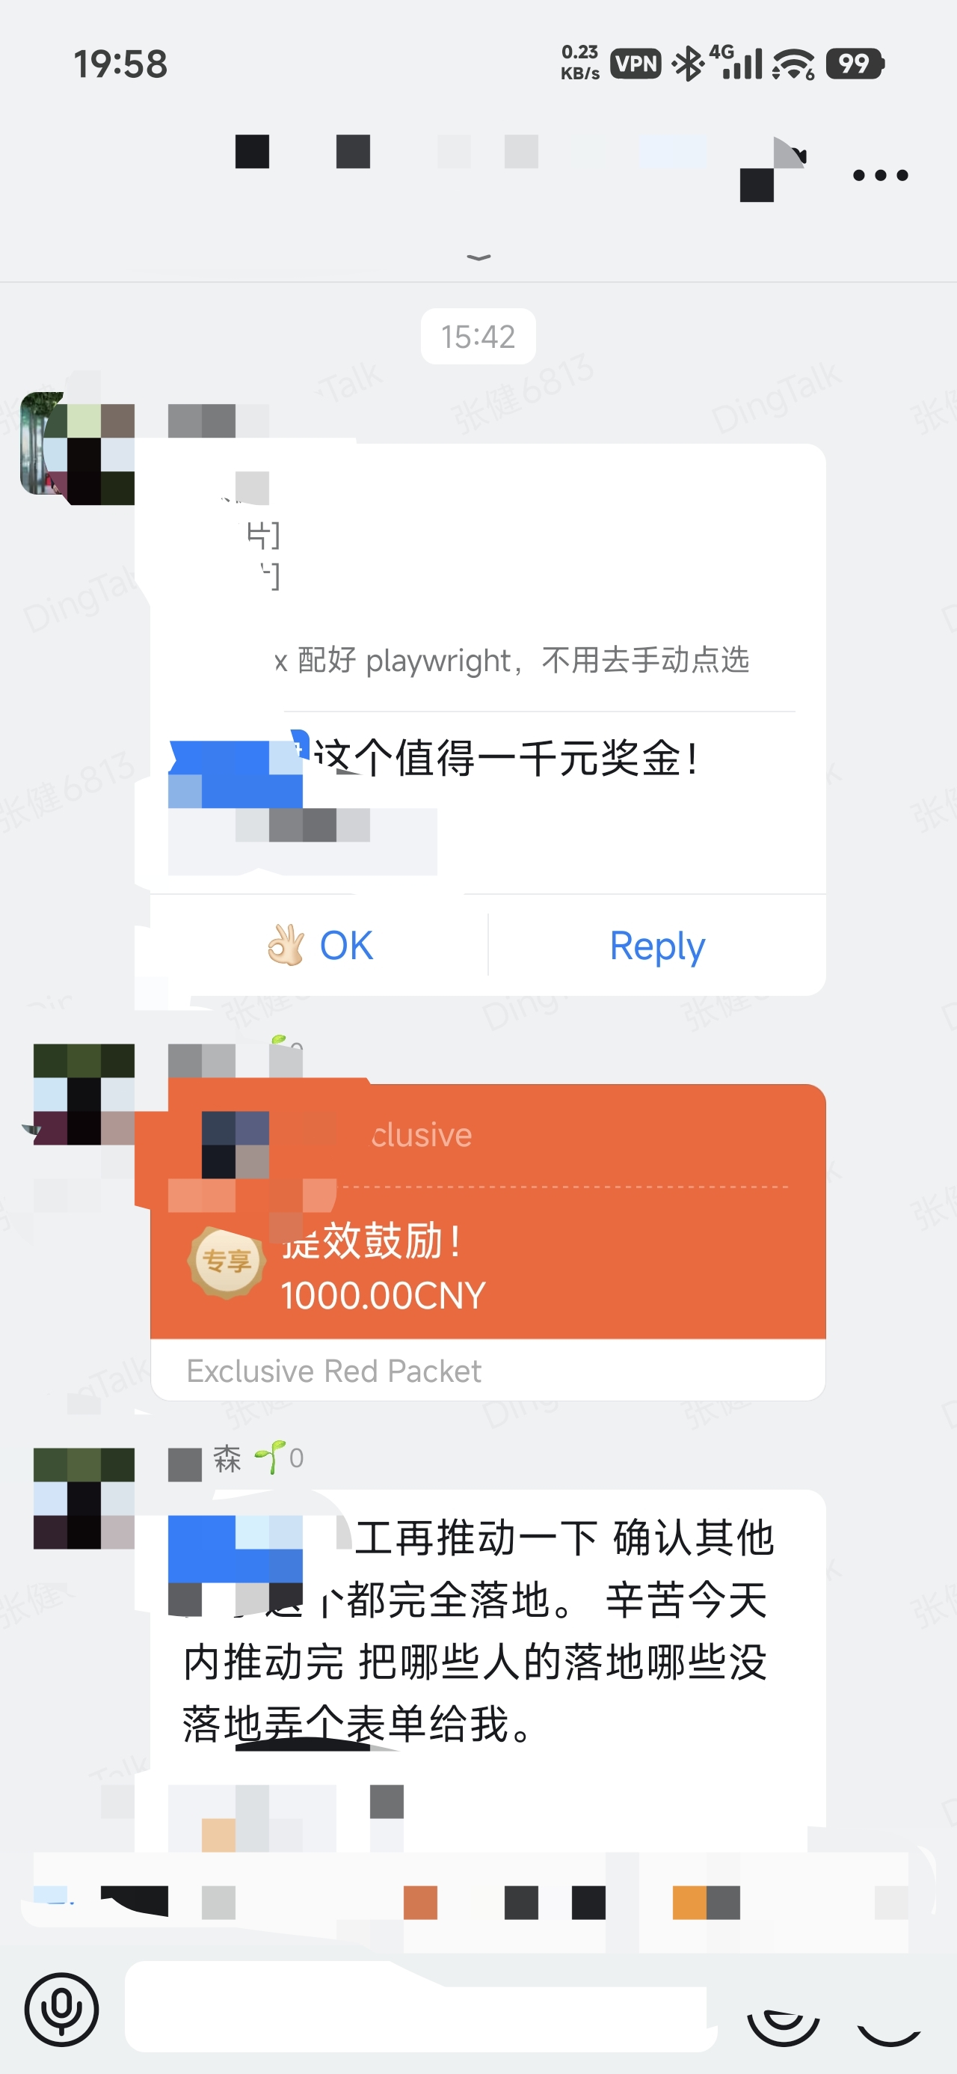The height and width of the screenshot is (2074, 957).
Task: Tap the microphone voice input icon
Action: (x=61, y=2010)
